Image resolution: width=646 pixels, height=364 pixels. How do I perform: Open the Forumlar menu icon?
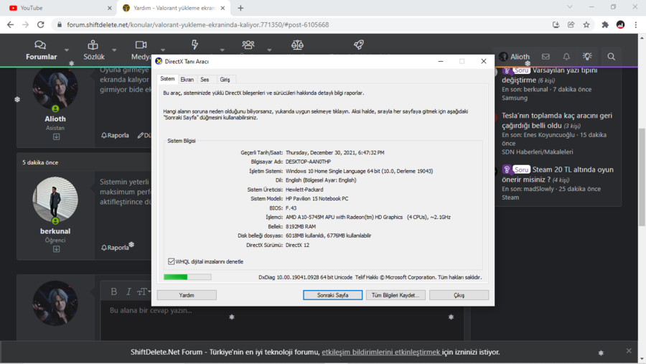pyautogui.click(x=40, y=45)
